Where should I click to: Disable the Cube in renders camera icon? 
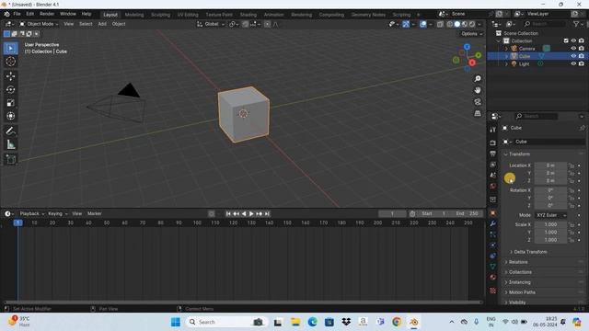[581, 56]
